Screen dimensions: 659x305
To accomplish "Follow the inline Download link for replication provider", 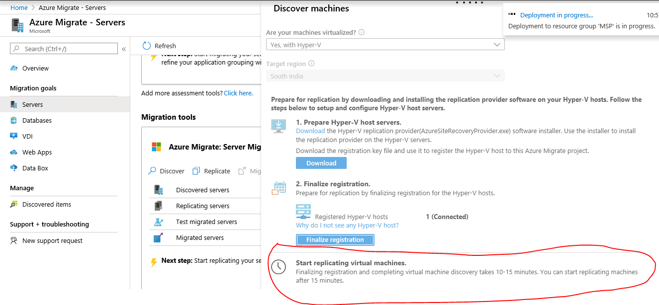I will [310, 131].
